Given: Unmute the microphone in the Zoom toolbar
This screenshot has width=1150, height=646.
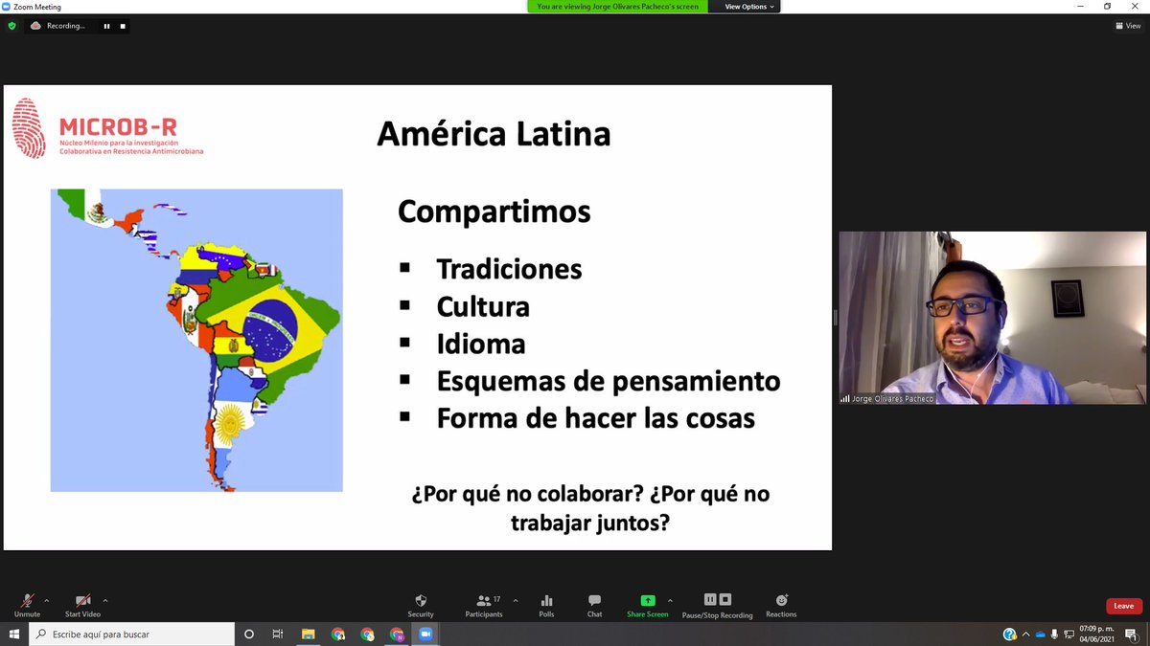Looking at the screenshot, I should (27, 605).
